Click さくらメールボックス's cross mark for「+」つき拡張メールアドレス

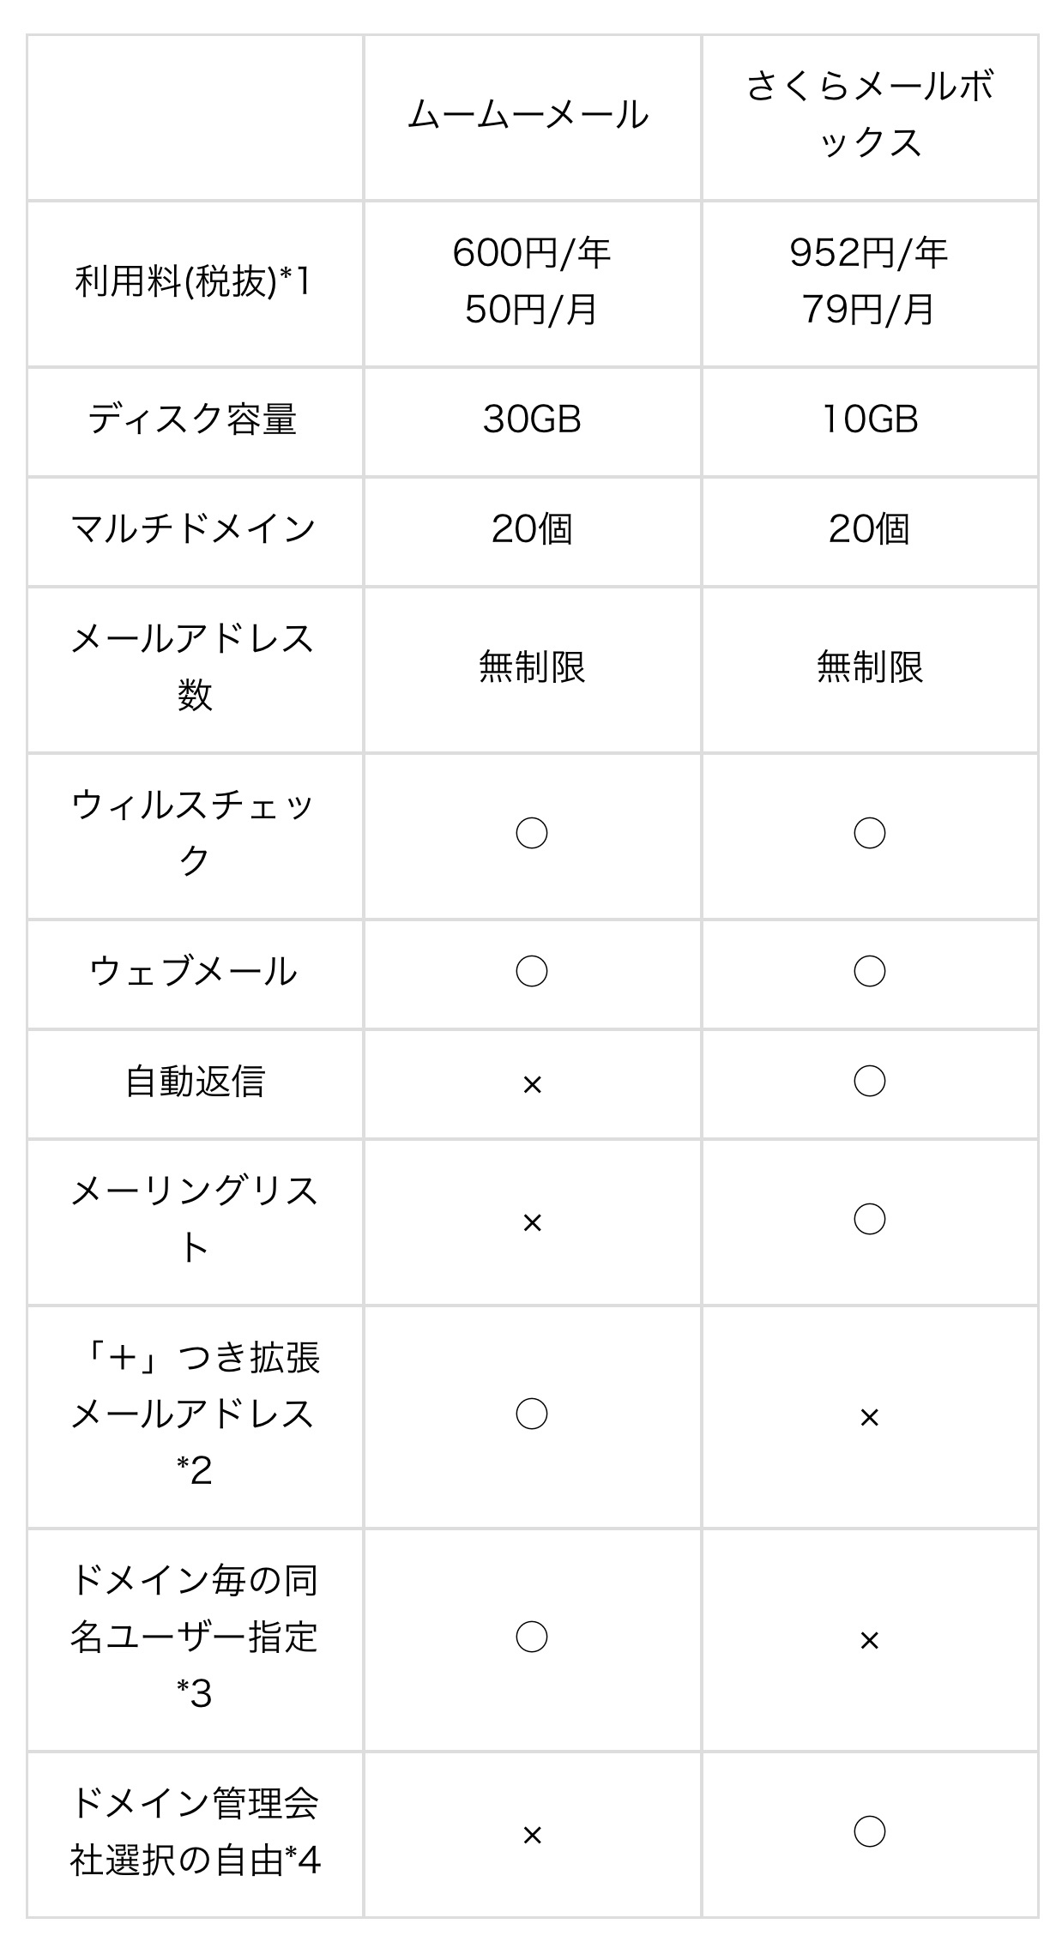(x=869, y=1418)
